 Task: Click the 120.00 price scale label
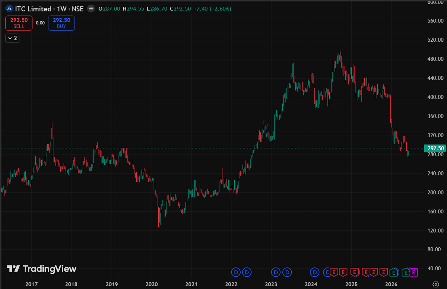tap(436, 231)
